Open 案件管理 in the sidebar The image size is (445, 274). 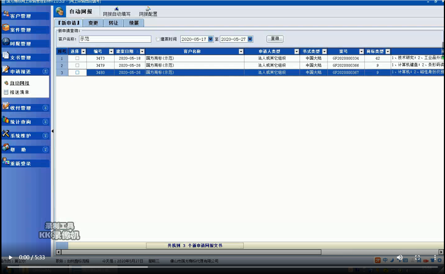click(25, 30)
